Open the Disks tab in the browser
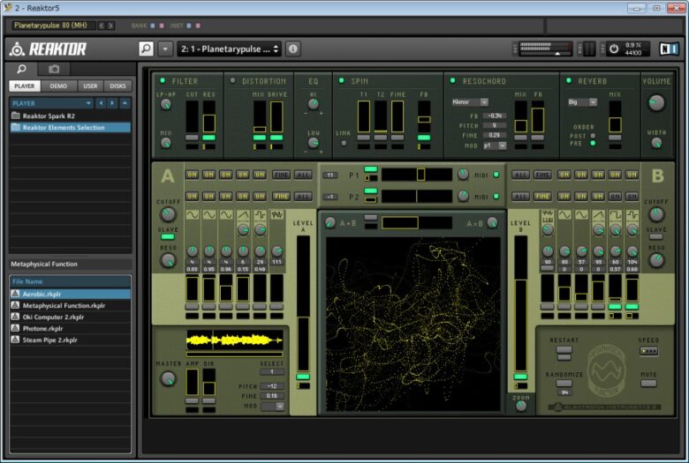Viewport: 689px width, 463px height. click(117, 86)
